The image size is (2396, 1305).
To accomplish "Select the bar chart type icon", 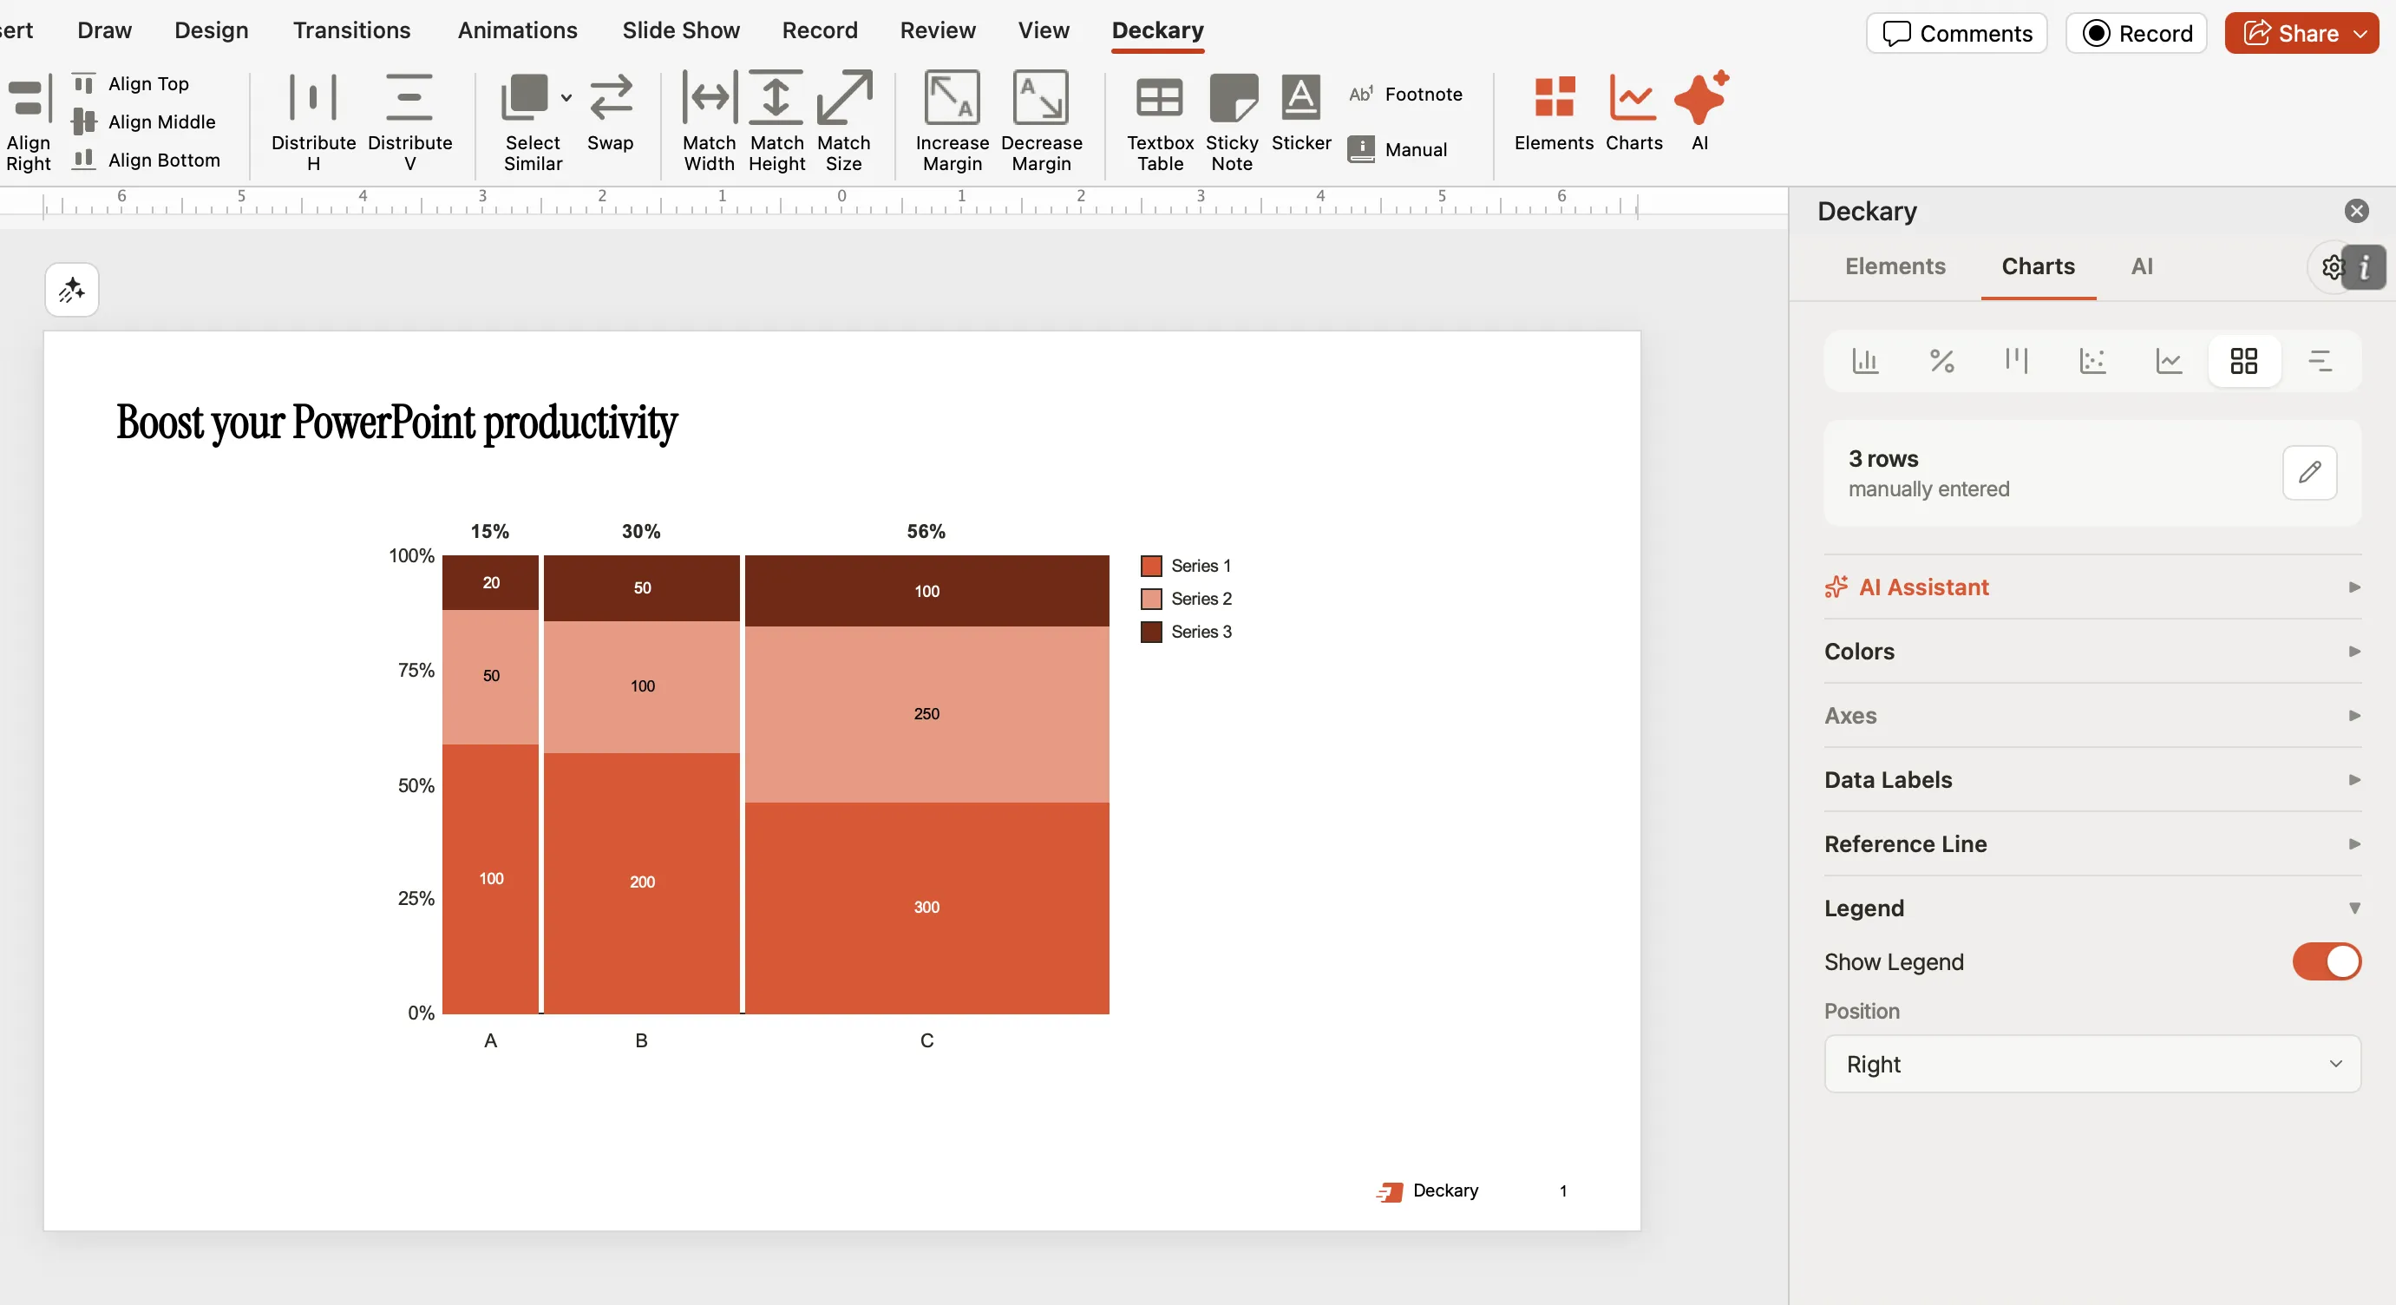I will tap(1865, 361).
